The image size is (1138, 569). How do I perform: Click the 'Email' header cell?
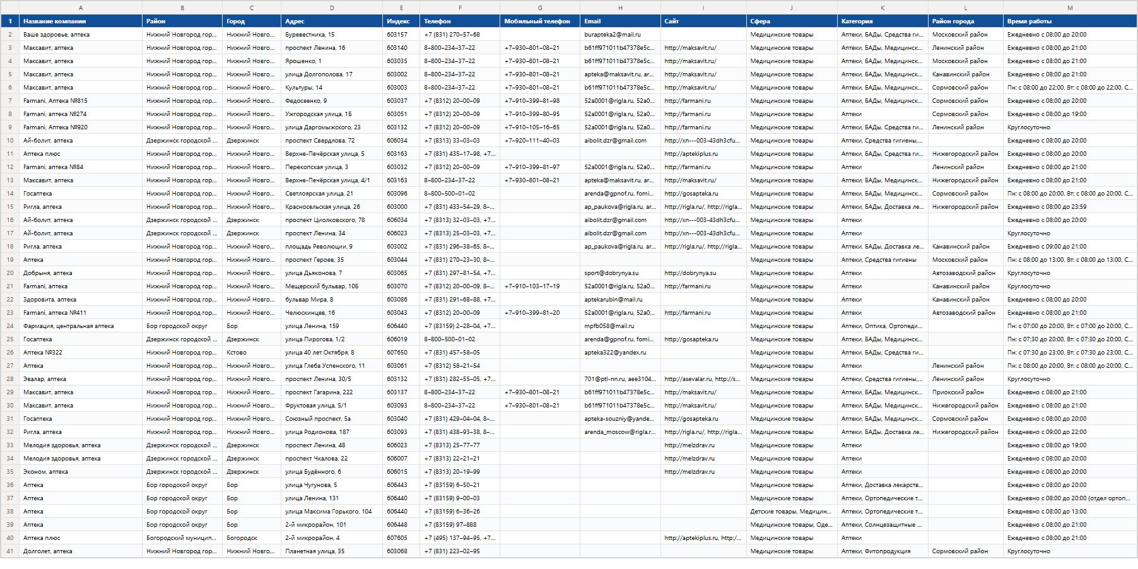(620, 21)
